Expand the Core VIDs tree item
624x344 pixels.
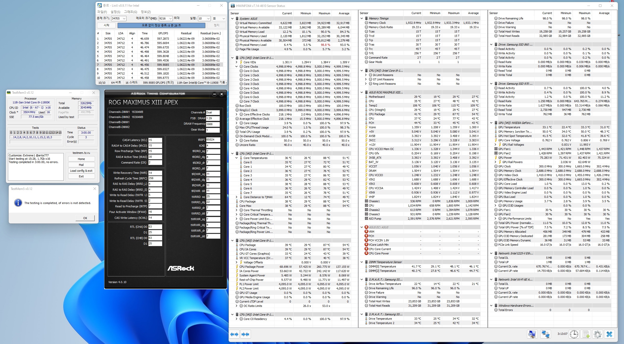(237, 62)
